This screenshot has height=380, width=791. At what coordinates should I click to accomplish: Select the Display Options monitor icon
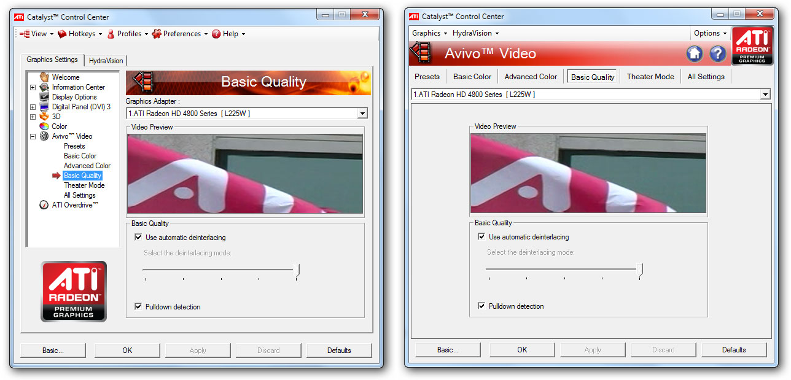coord(44,97)
